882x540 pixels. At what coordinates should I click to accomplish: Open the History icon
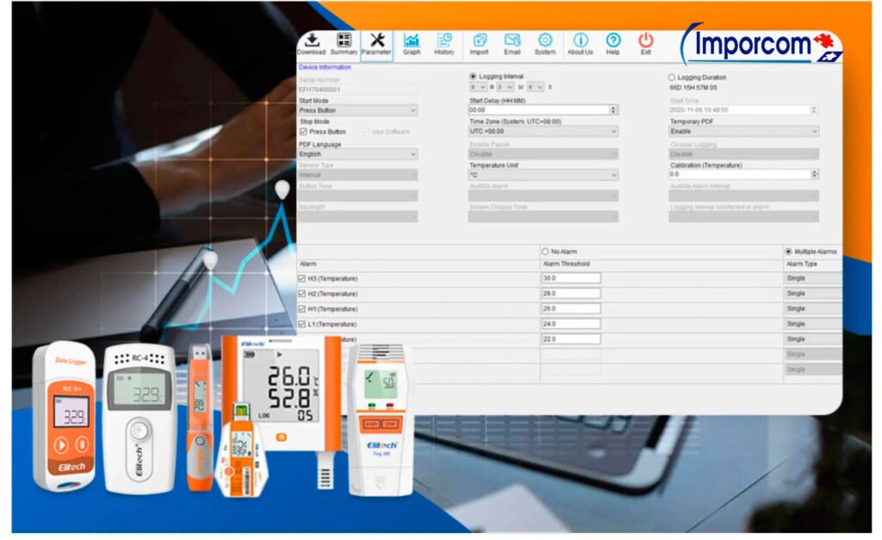444,44
